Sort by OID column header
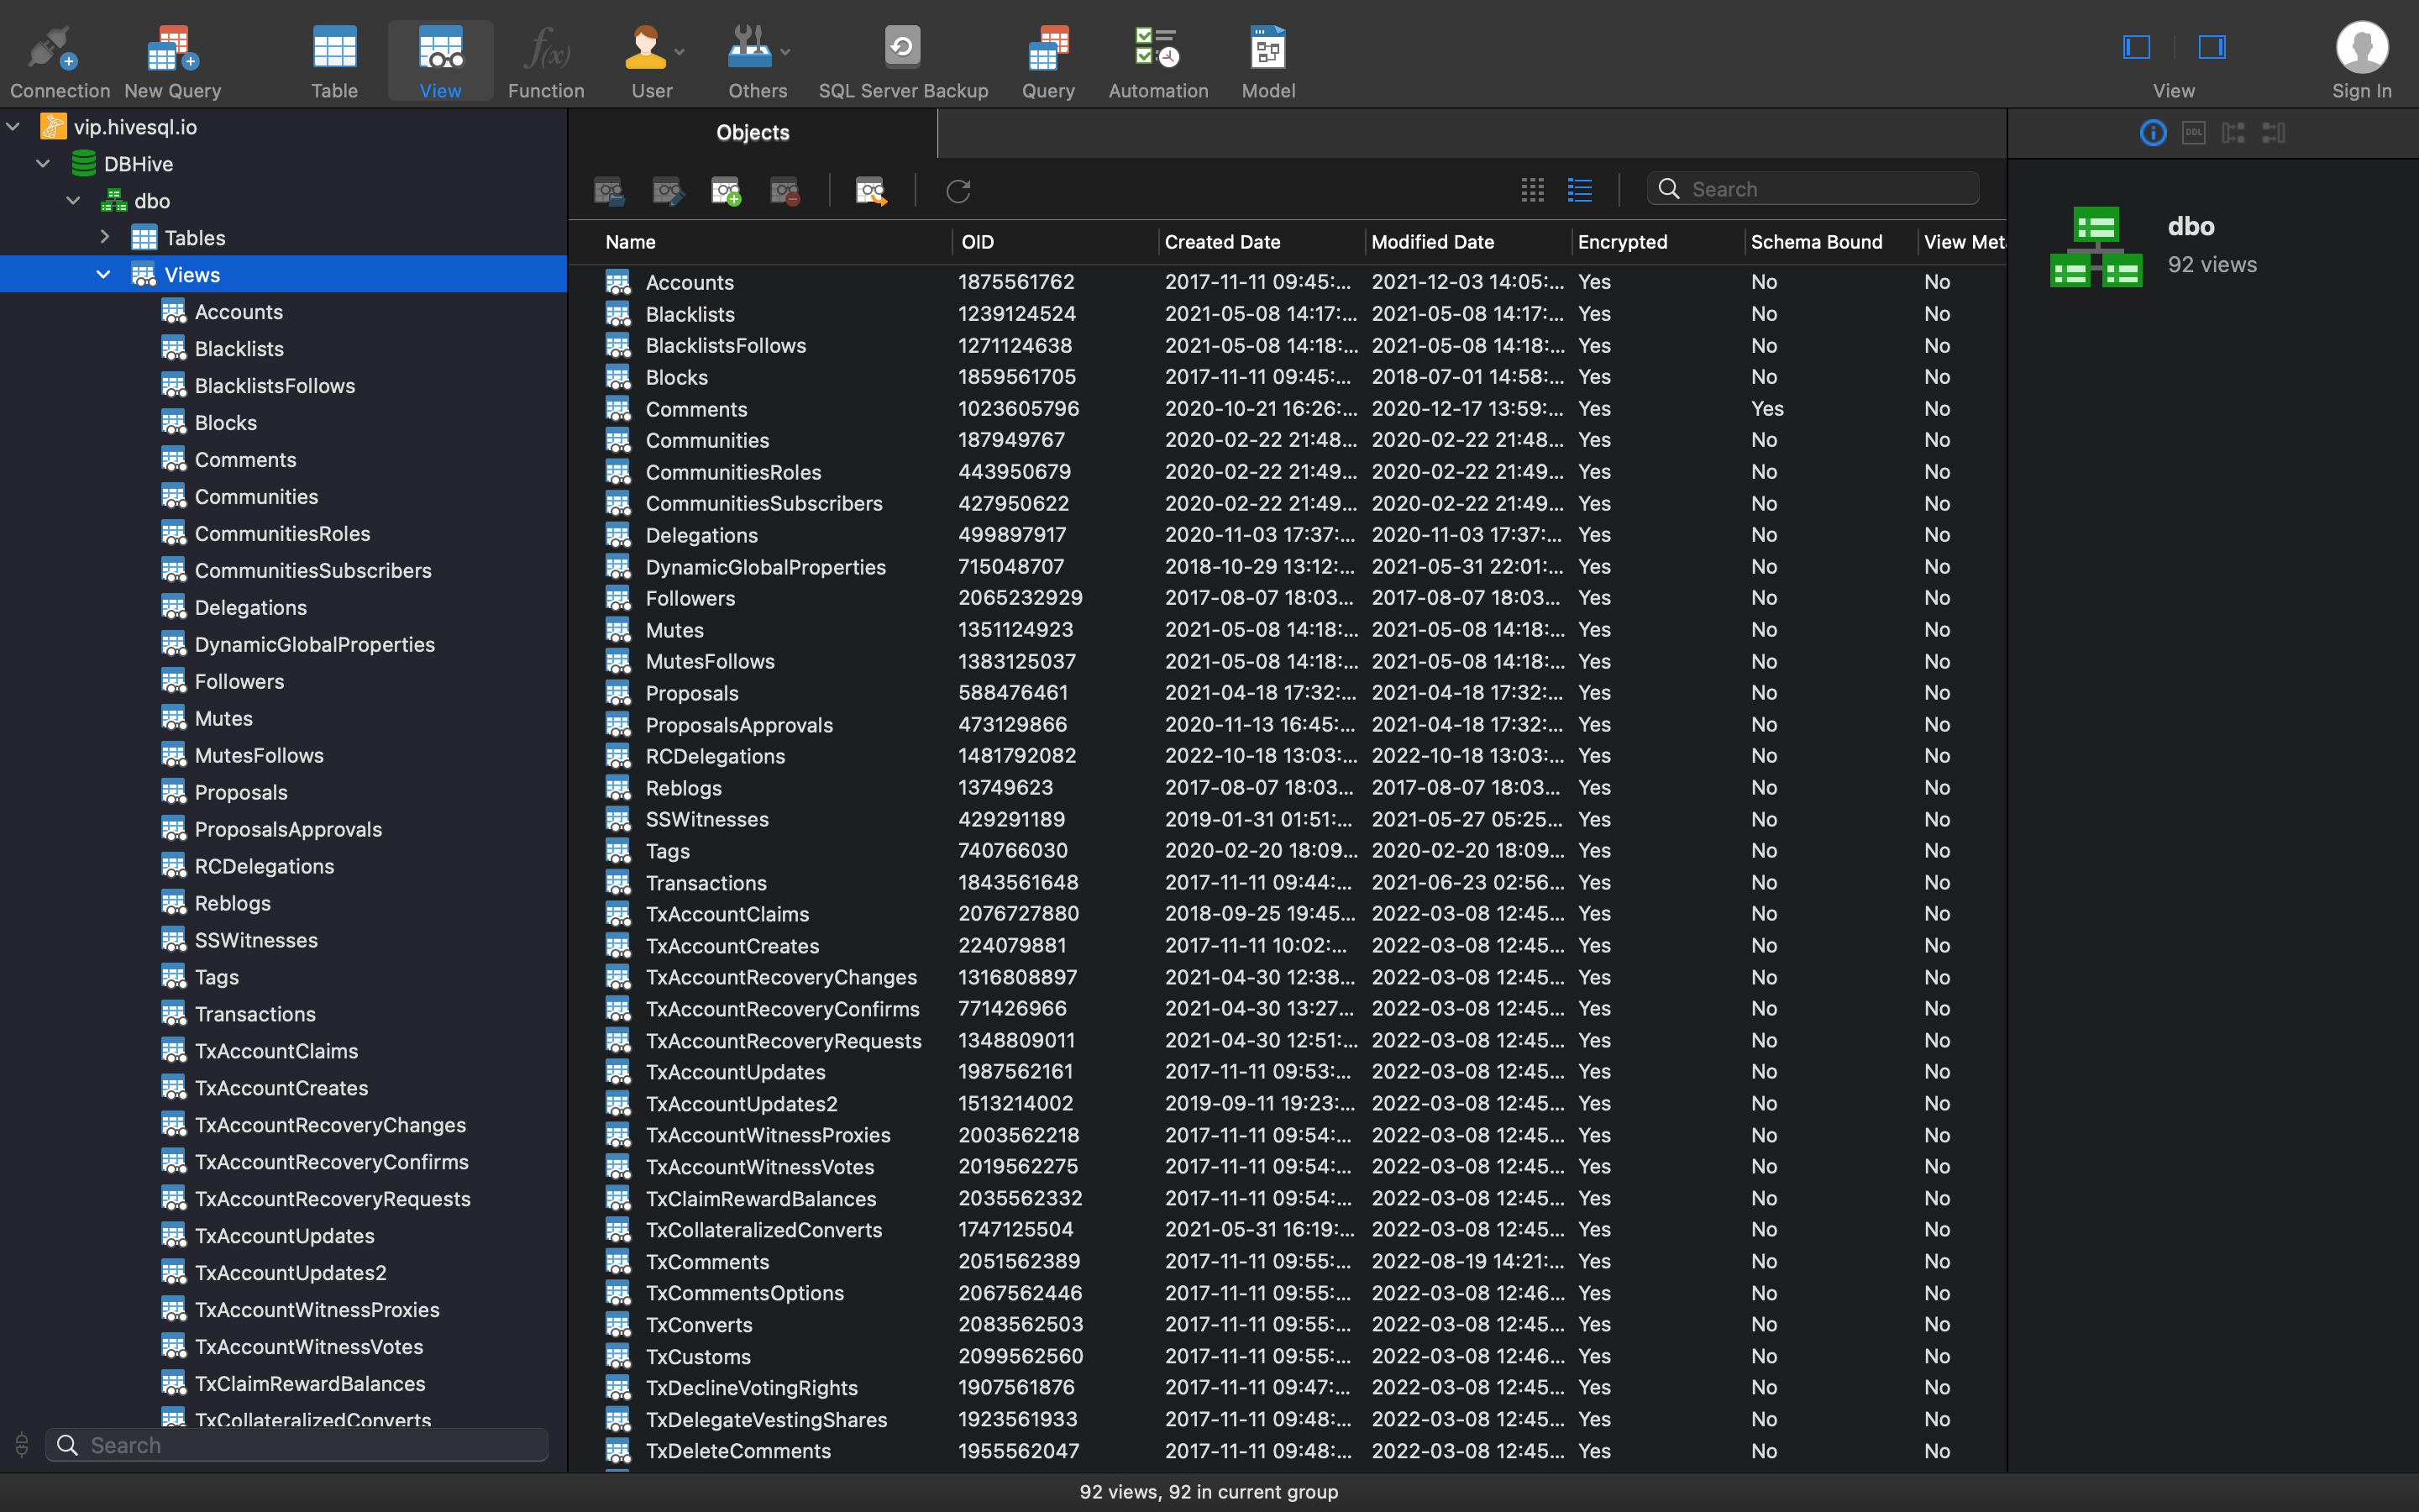2419x1512 pixels. click(977, 242)
